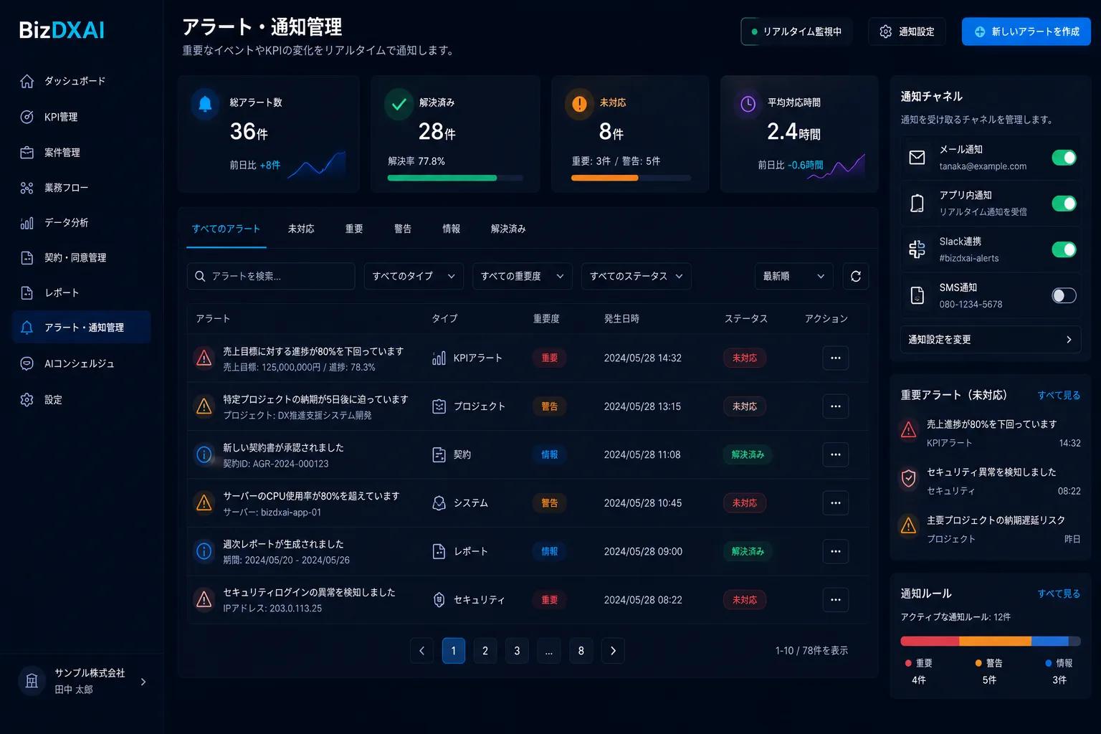
Task: Open actions menu for 特定プロジェクトの納期 row
Action: tap(836, 406)
